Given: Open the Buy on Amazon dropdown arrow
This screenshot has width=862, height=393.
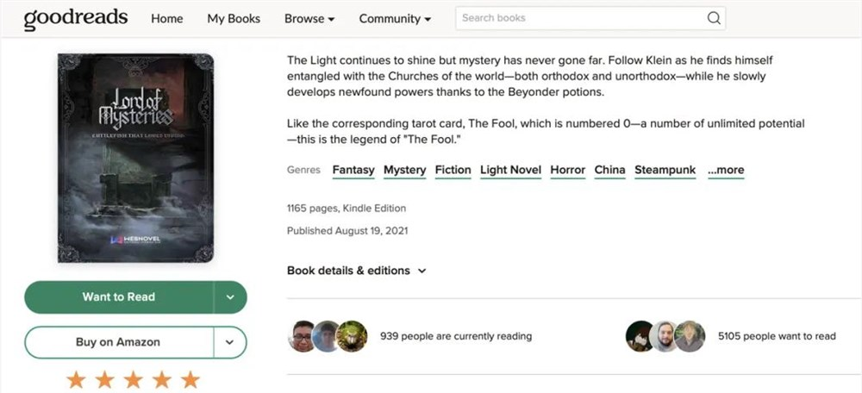Looking at the screenshot, I should coord(230,342).
